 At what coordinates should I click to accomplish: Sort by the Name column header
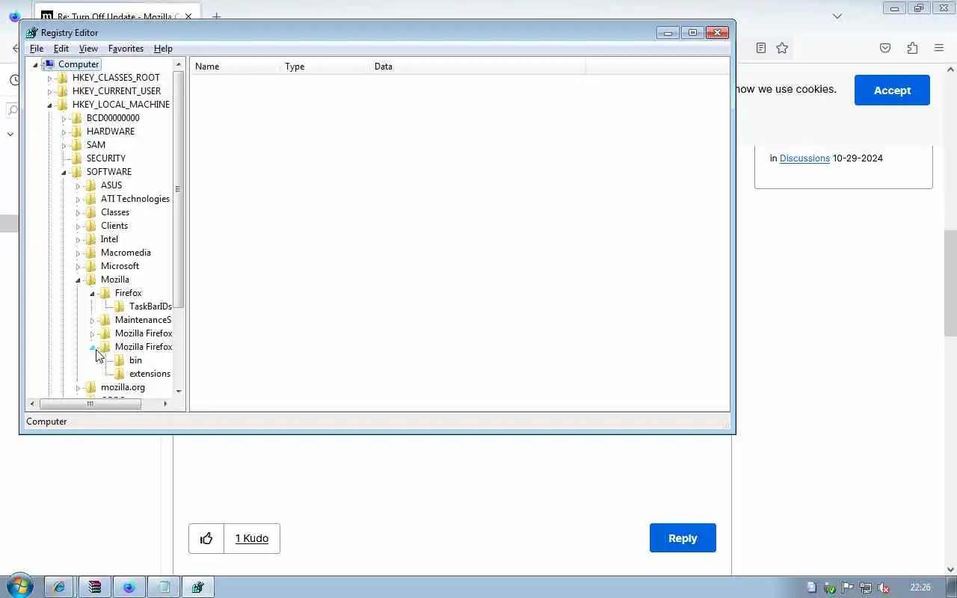point(235,67)
